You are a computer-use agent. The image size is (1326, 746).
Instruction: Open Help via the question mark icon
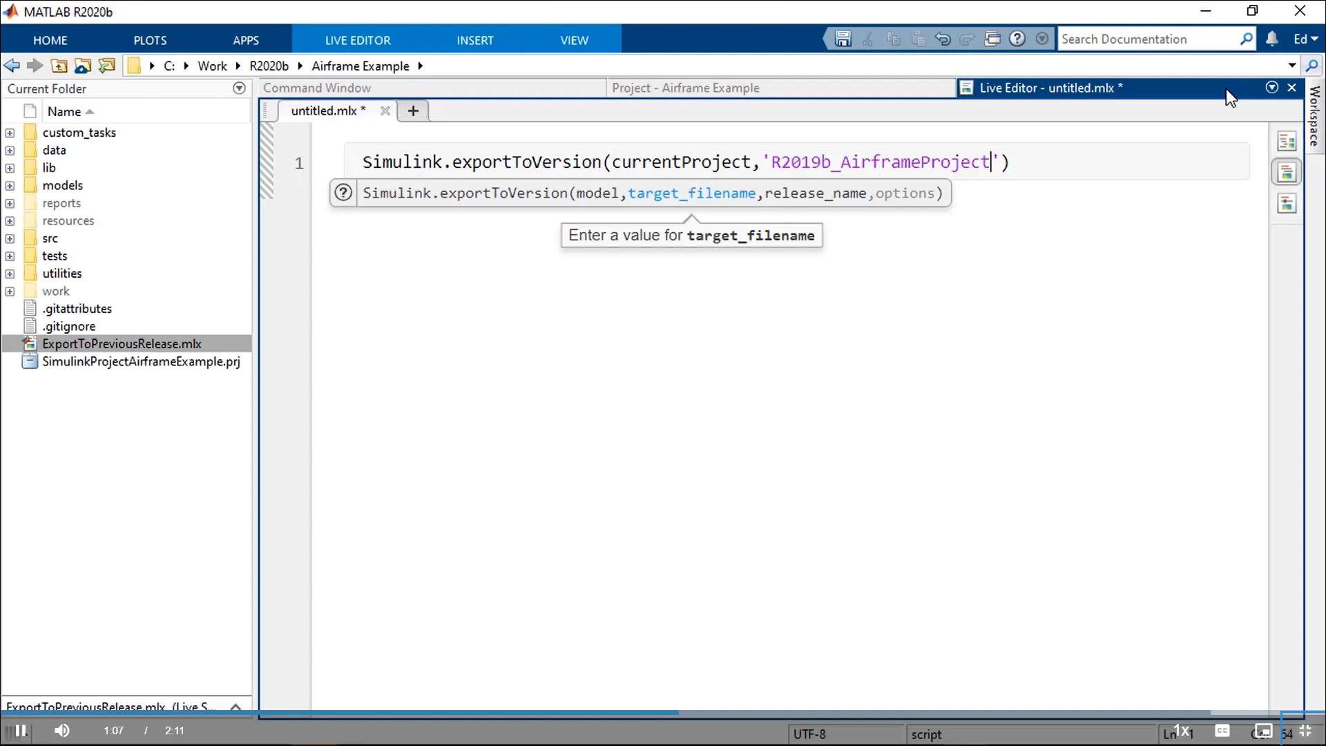[1017, 39]
